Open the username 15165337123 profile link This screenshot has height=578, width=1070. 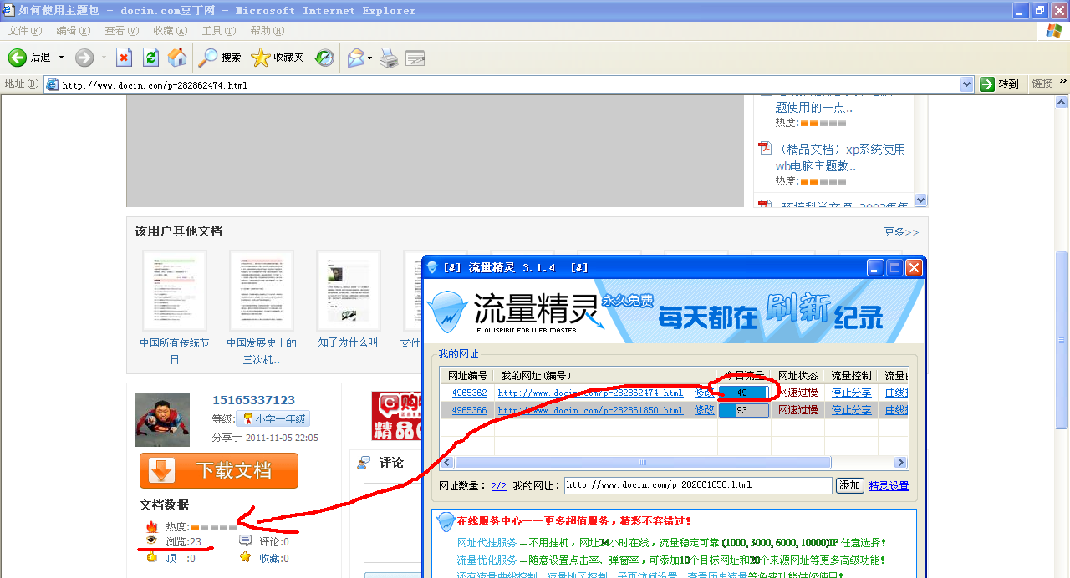pos(253,400)
